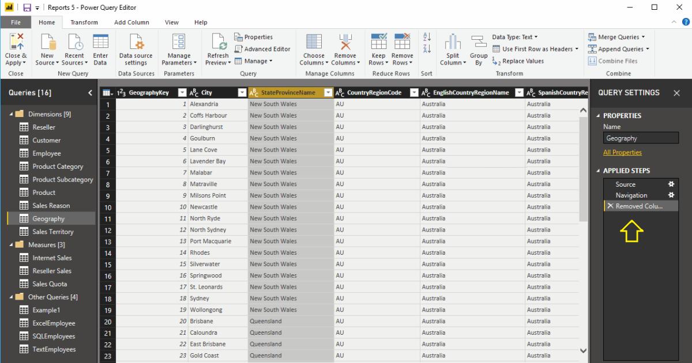692x363 pixels.
Task: Click the query Name input field
Action: click(x=641, y=138)
